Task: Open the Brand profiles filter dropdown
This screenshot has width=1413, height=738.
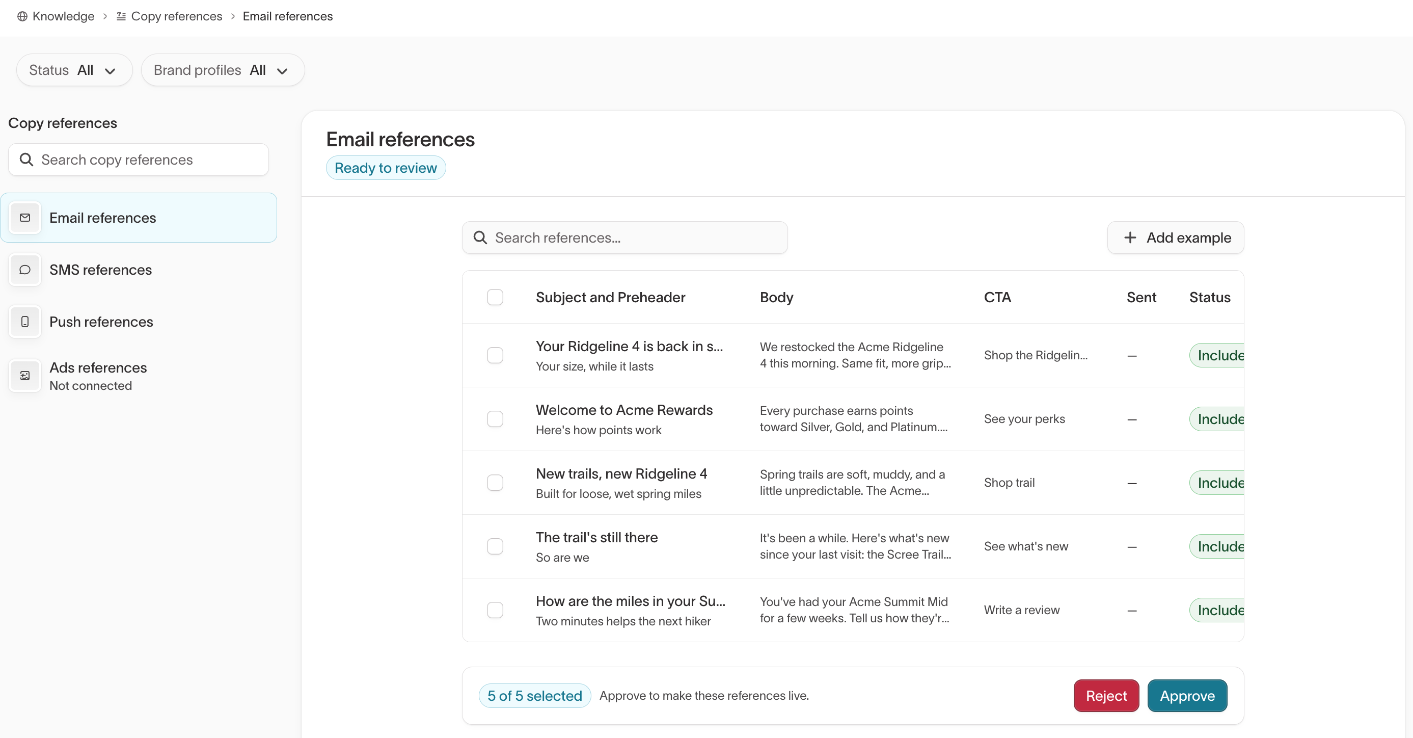Action: coord(223,70)
